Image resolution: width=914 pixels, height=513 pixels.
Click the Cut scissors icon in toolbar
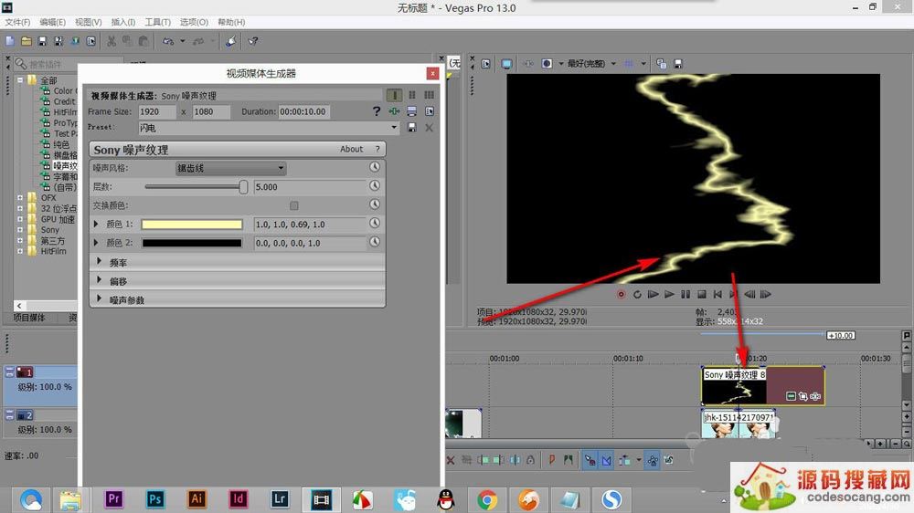tap(112, 41)
